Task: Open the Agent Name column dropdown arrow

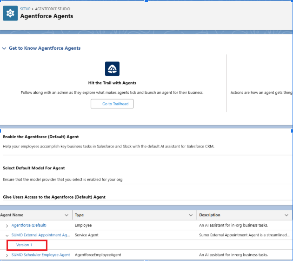Action: pos(66,215)
